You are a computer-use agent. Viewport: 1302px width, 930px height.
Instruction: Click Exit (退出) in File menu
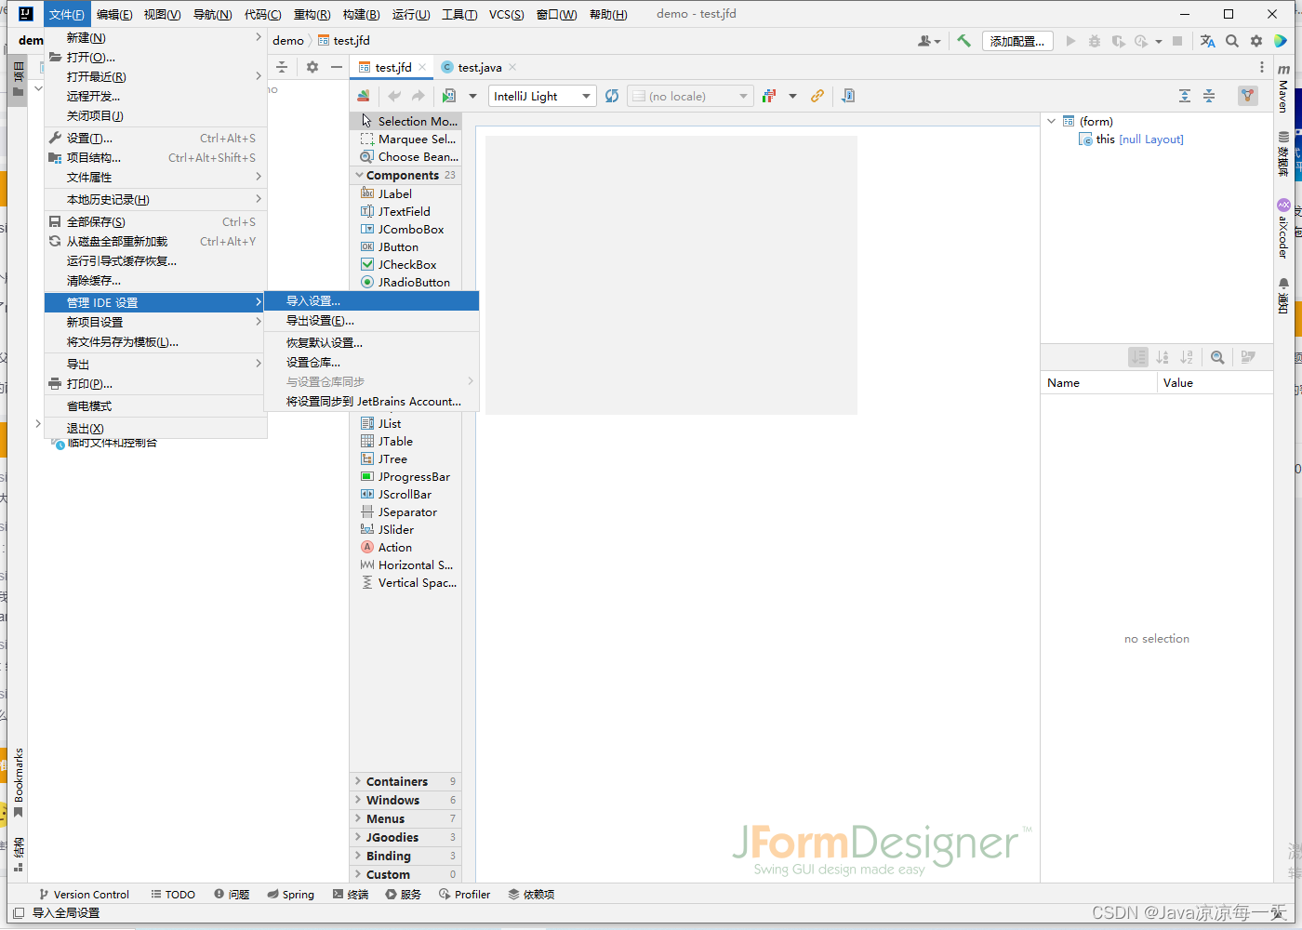coord(155,429)
